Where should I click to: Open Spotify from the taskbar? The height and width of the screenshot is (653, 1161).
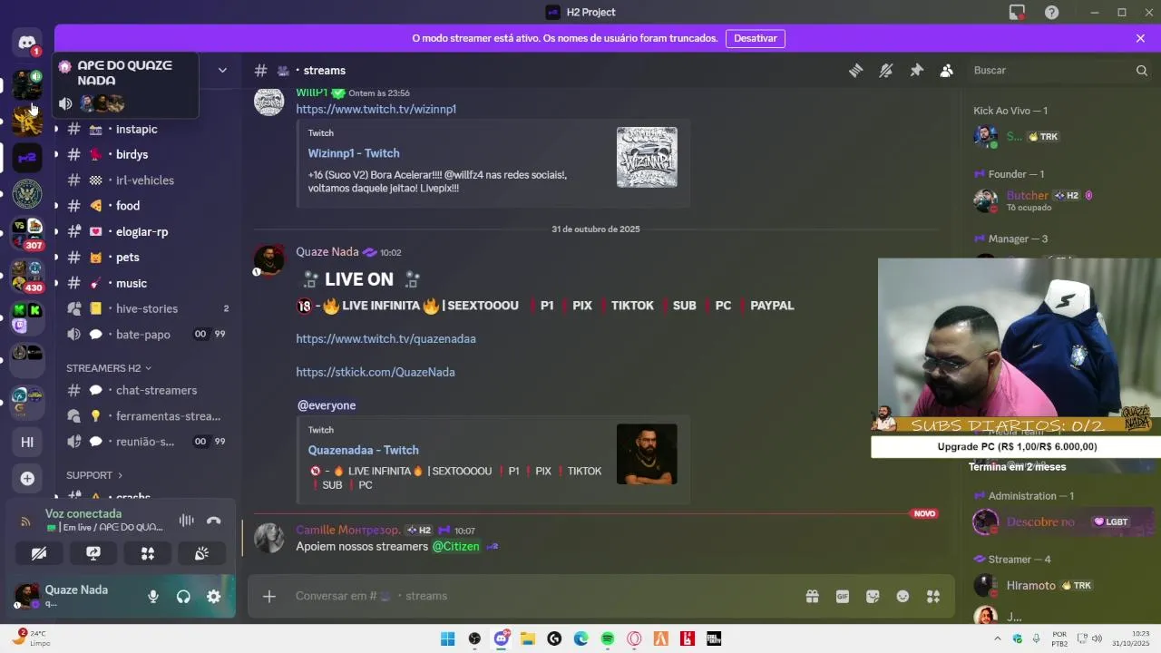click(x=608, y=638)
